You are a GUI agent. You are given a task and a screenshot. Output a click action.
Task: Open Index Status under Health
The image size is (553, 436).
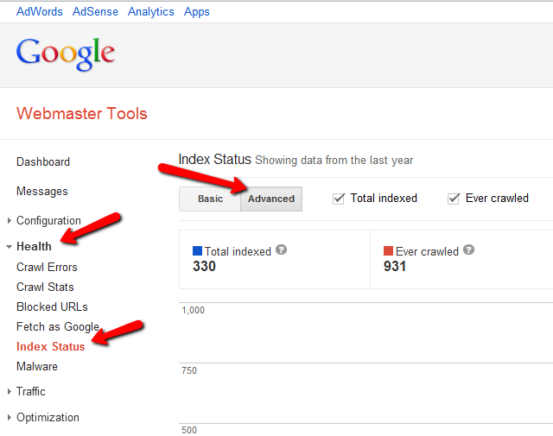[x=50, y=346]
